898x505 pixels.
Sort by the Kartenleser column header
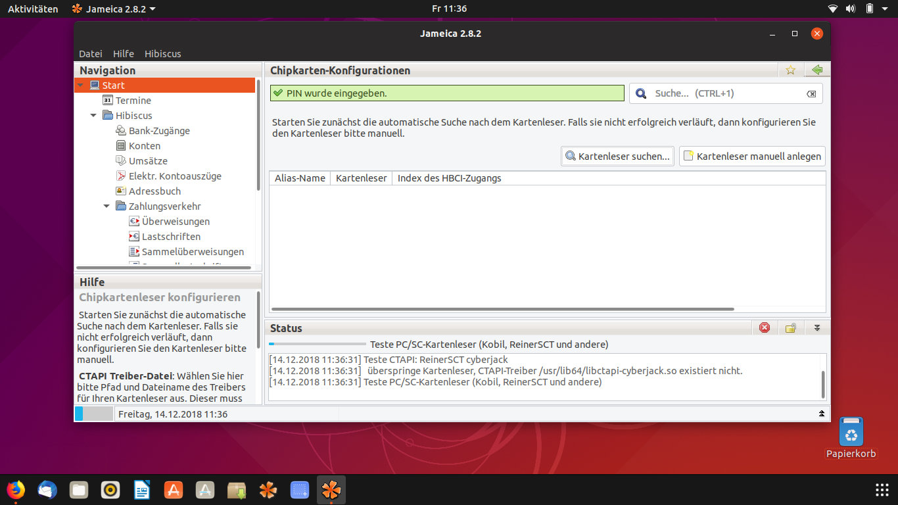(361, 178)
